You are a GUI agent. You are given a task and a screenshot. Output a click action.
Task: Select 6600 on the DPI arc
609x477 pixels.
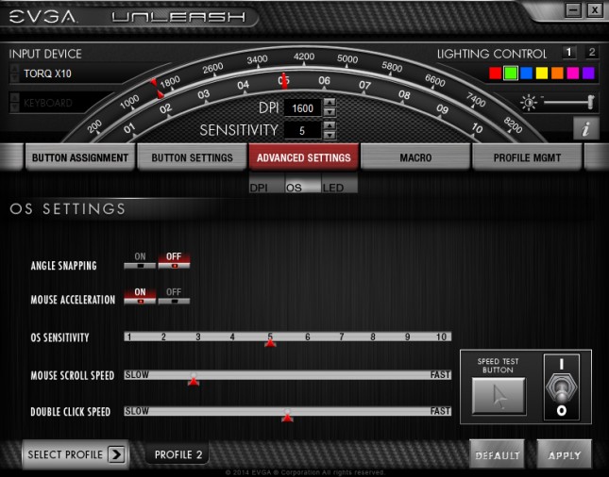(x=434, y=80)
